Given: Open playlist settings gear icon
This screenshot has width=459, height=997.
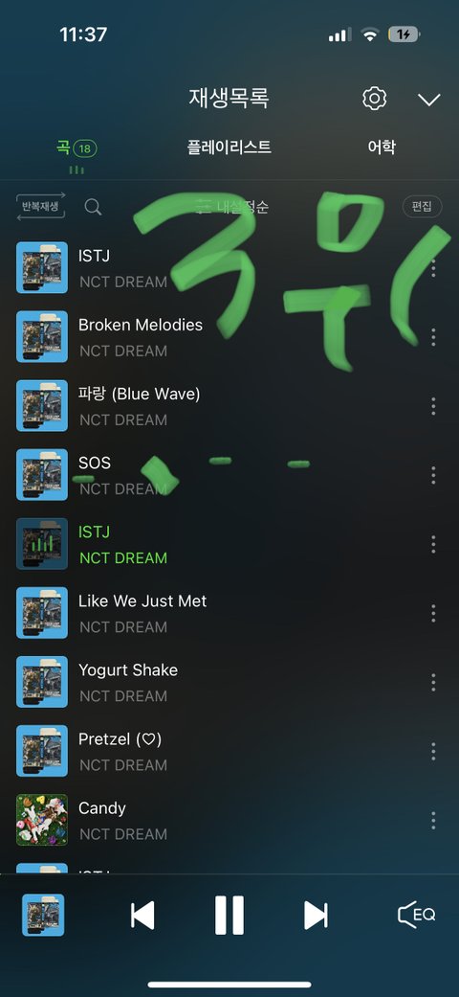Looking at the screenshot, I should coord(375,99).
